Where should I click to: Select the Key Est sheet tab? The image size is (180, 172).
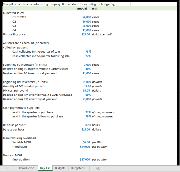pyautogui.click(x=45, y=168)
